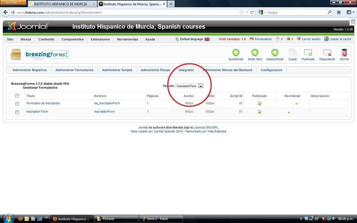The image size is (357, 223).
Task: Bookmark this page with the star
Action: pos(242,12)
